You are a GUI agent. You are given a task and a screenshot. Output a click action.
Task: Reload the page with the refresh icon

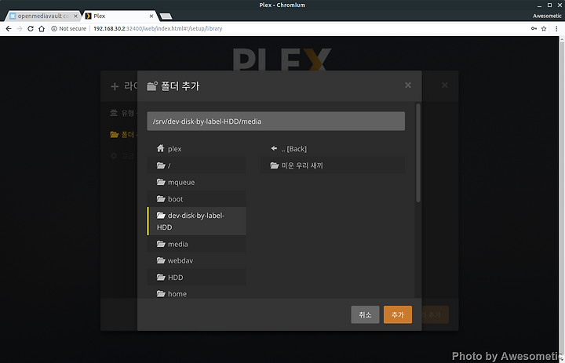coord(31,28)
